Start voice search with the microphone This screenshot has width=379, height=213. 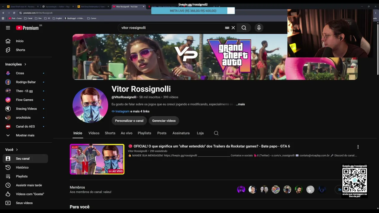259,28
